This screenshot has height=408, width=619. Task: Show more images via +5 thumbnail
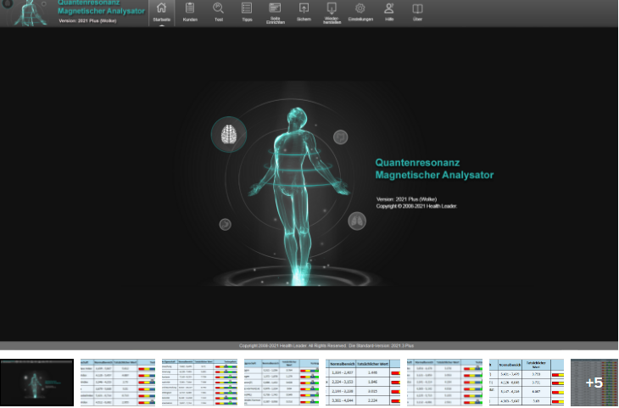(x=594, y=383)
